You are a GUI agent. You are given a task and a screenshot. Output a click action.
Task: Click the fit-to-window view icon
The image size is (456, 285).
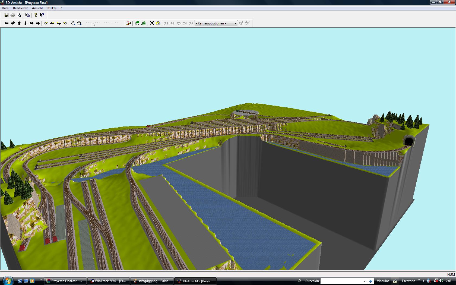(x=152, y=23)
